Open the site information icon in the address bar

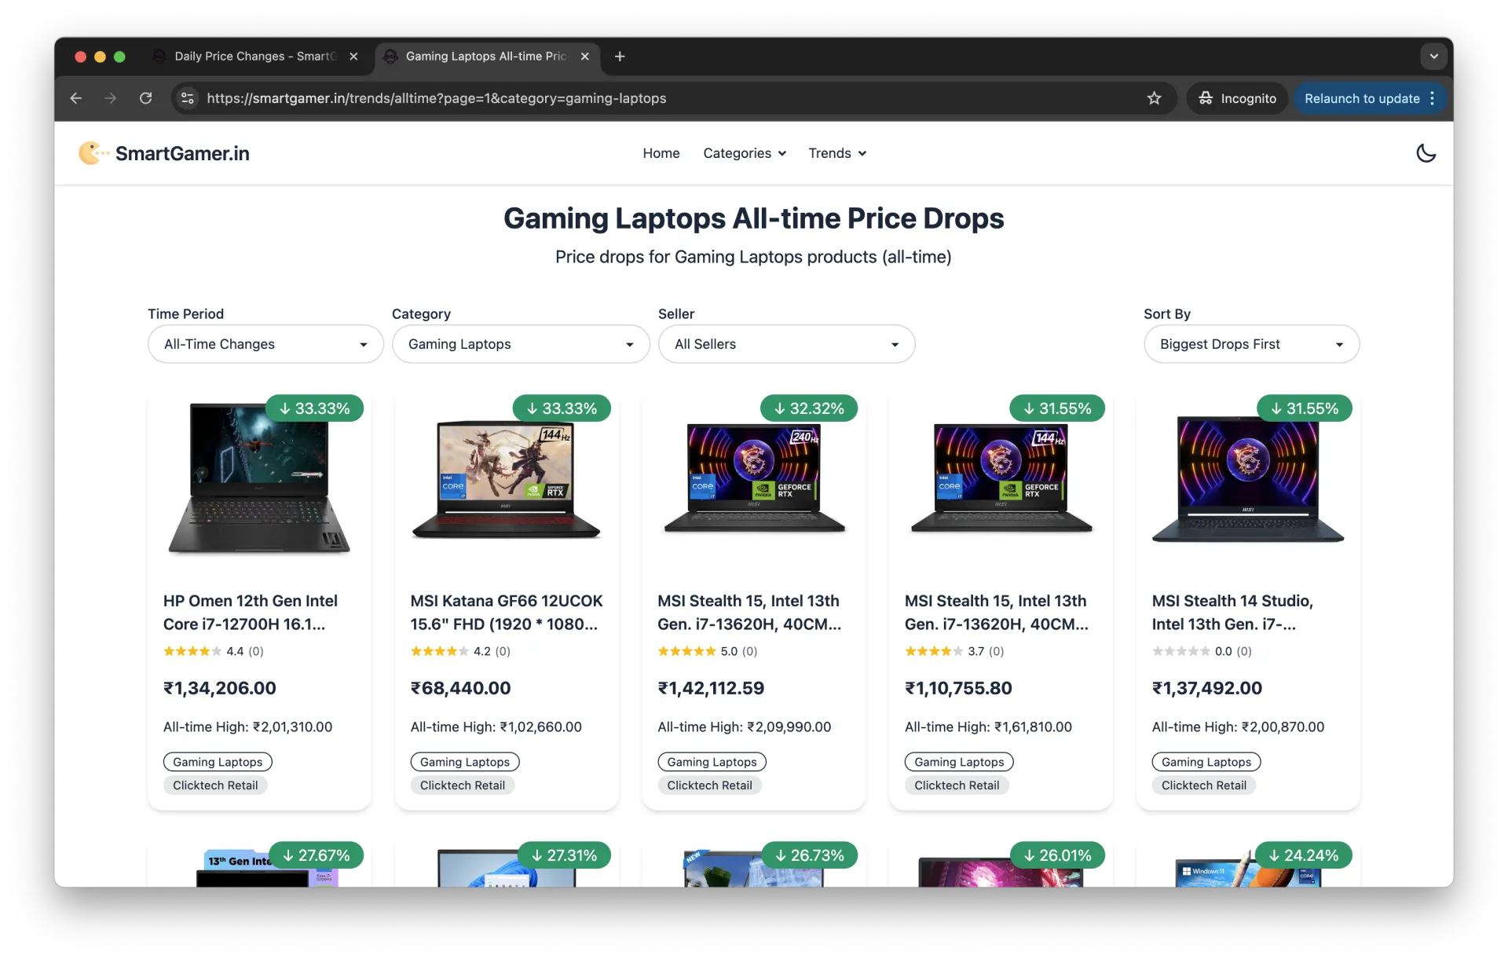tap(188, 98)
